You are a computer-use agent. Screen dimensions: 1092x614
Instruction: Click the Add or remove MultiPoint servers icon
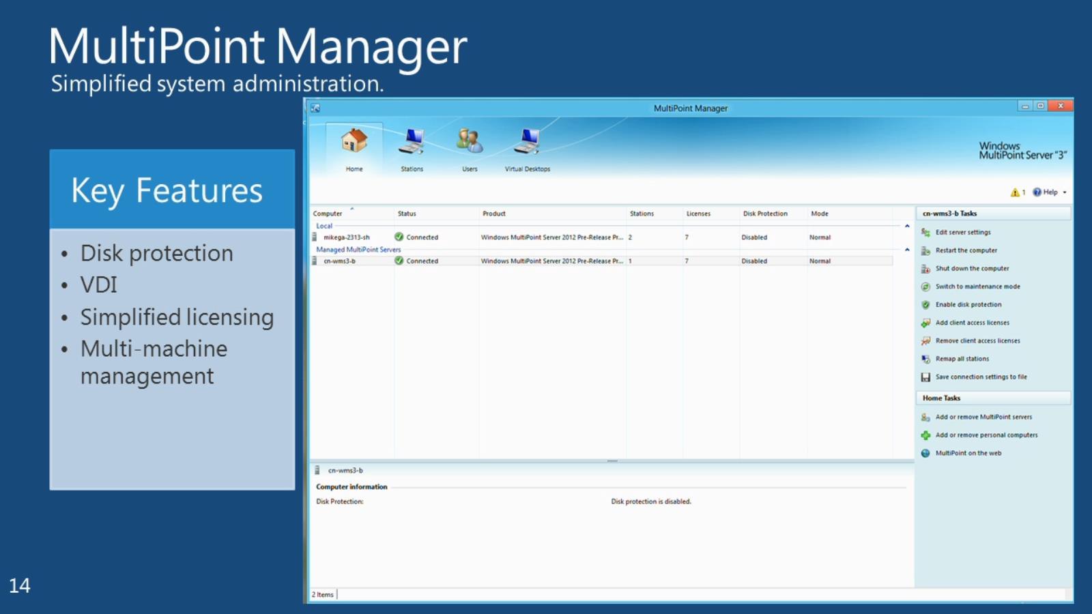pos(925,418)
